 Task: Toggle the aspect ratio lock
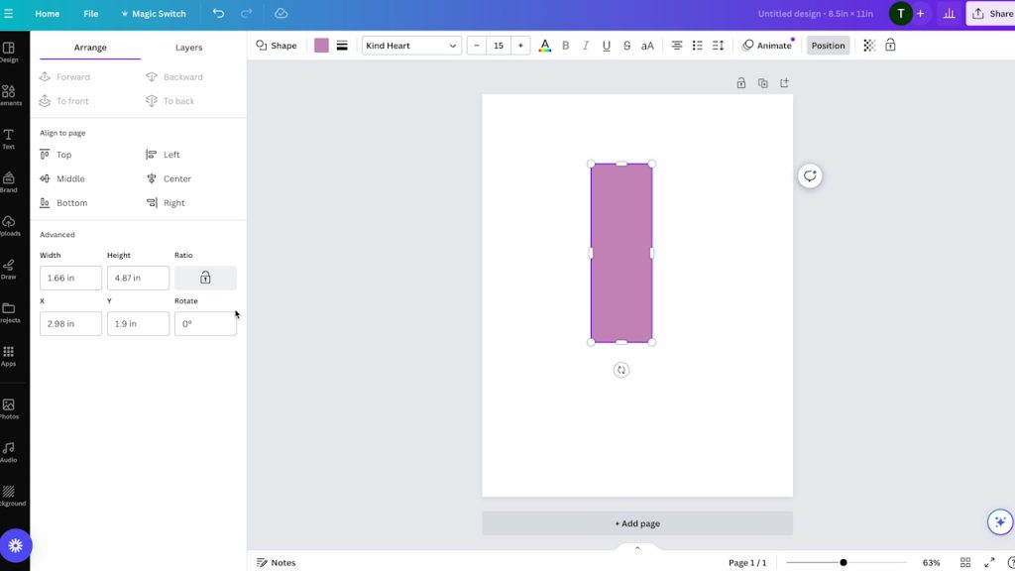coord(205,278)
